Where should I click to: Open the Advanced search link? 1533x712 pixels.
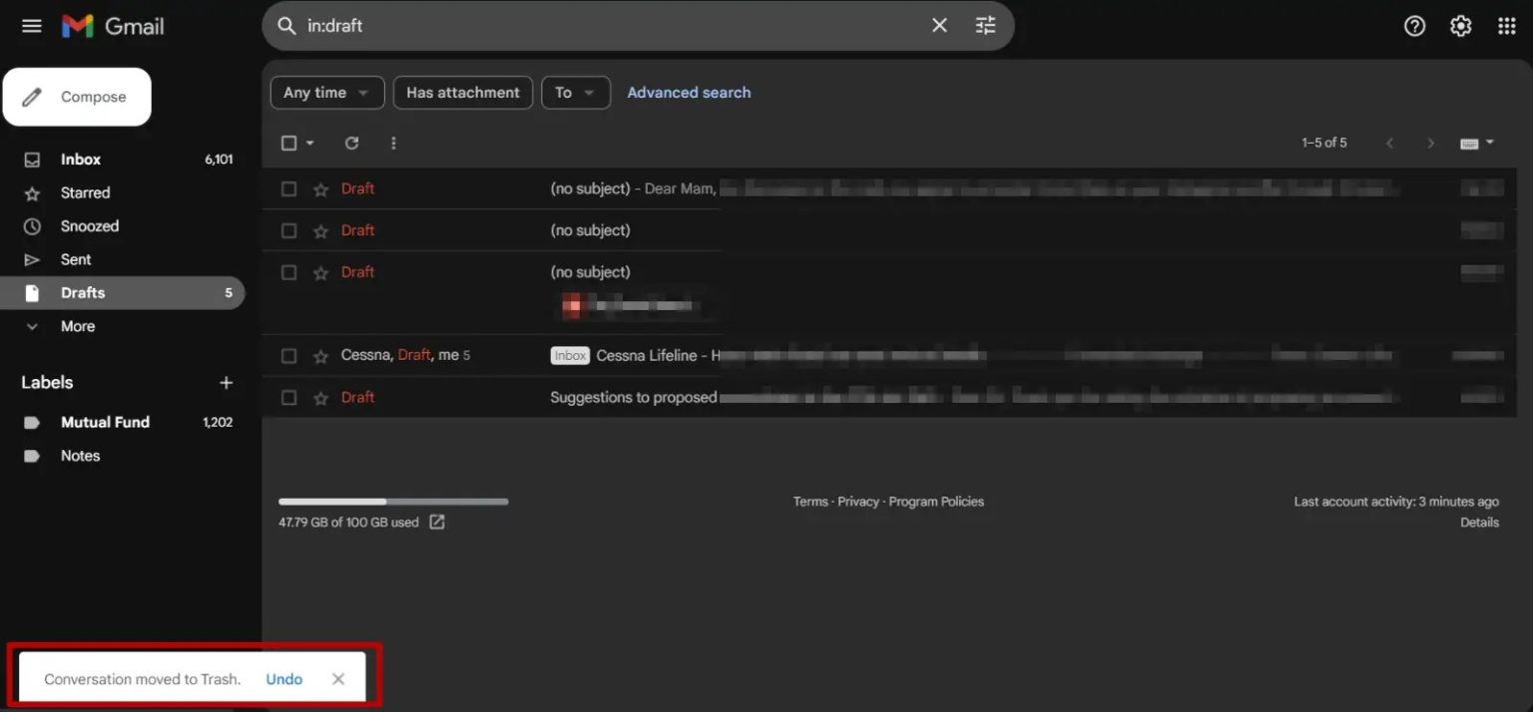point(689,93)
